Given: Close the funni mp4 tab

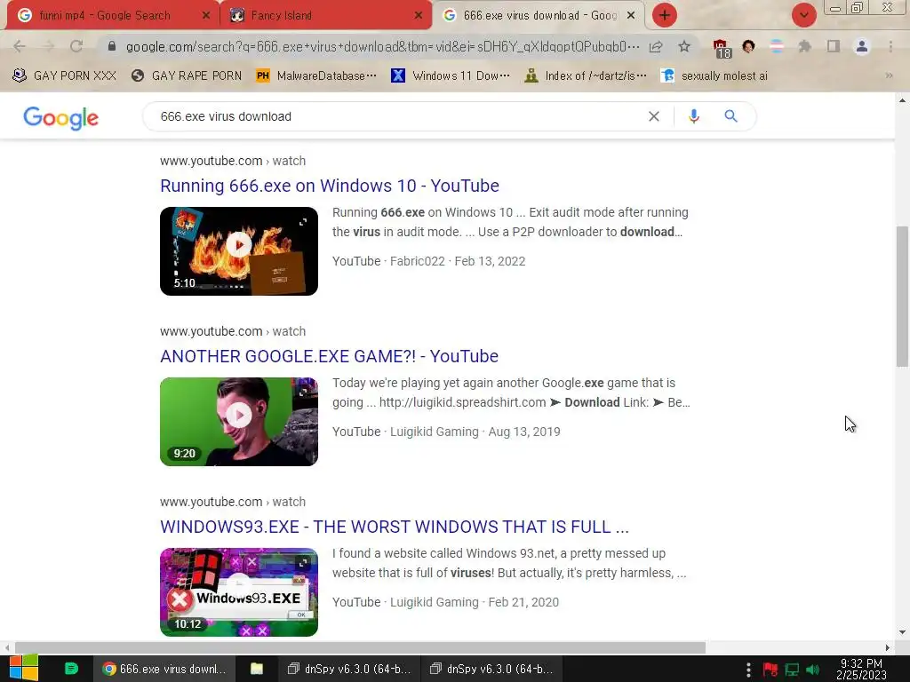Looking at the screenshot, I should [x=206, y=16].
